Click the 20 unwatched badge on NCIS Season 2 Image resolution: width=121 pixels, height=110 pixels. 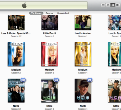23,80
